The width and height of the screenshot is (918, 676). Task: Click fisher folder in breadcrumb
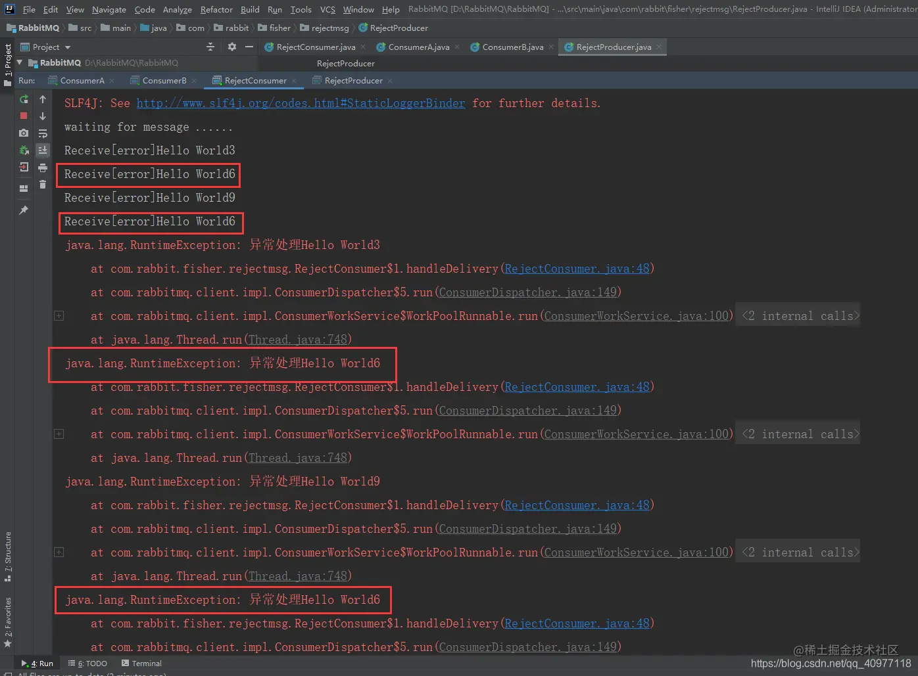tap(274, 28)
